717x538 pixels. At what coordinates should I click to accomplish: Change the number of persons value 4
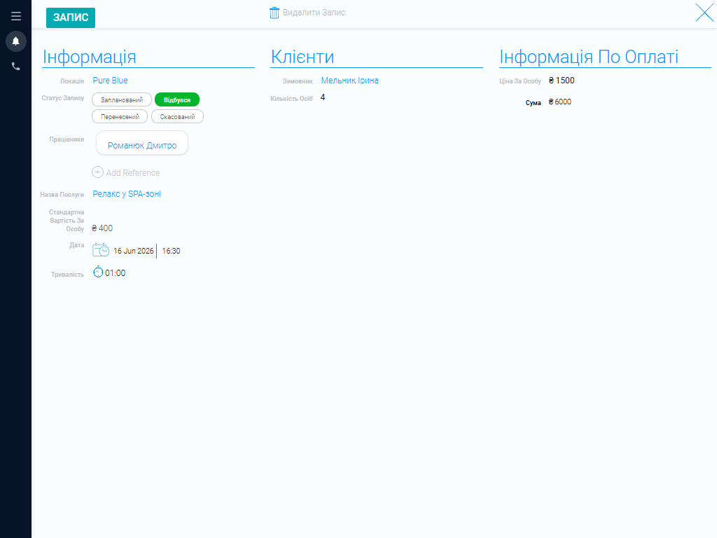(x=323, y=97)
